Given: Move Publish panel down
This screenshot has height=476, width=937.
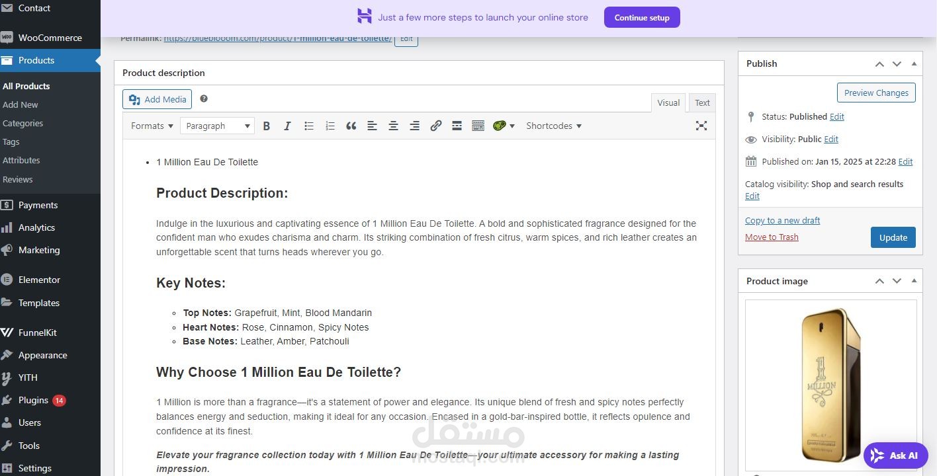Looking at the screenshot, I should pyautogui.click(x=897, y=63).
